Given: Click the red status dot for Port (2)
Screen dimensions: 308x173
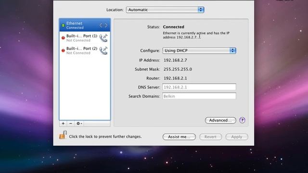Looking at the screenshot, I should pos(63,50).
